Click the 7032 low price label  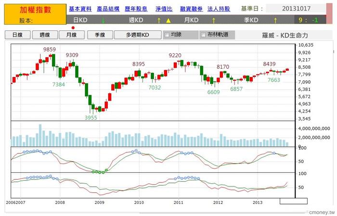(155, 88)
